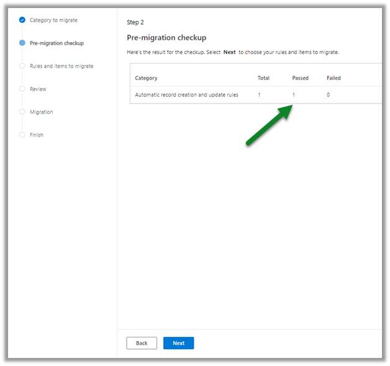This screenshot has height=366, width=390.
Task: Click the Failed count value 0
Action: tap(328, 95)
